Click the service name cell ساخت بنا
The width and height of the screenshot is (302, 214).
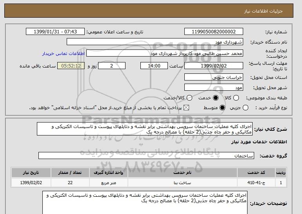coord(182,183)
